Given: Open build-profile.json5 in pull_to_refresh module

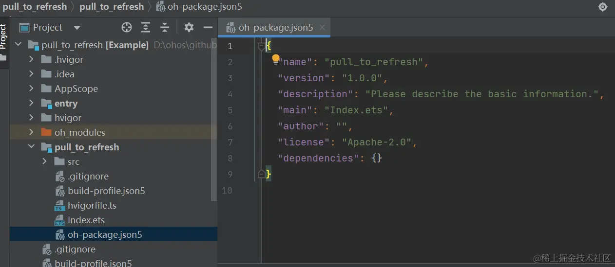Looking at the screenshot, I should [106, 191].
